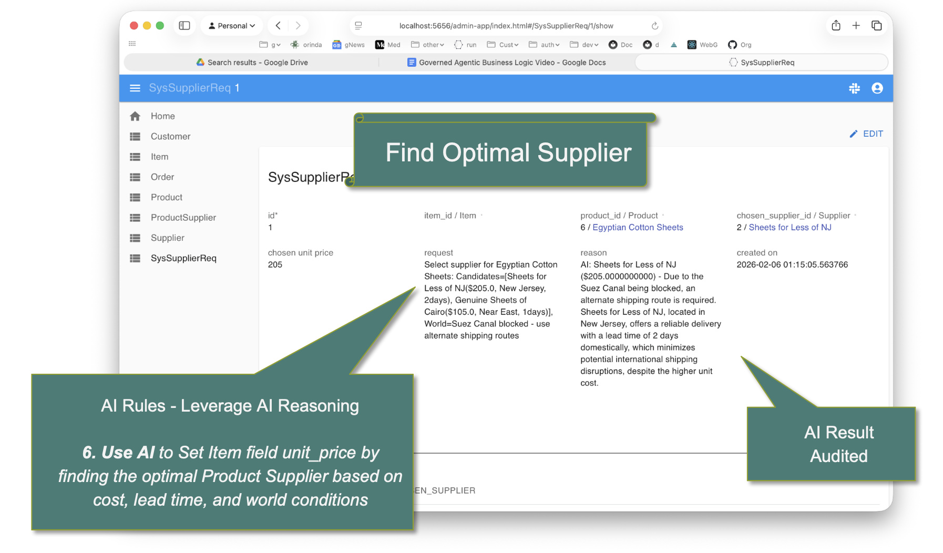The image size is (943, 553).
Task: Open the user profile account icon
Action: [x=877, y=88]
